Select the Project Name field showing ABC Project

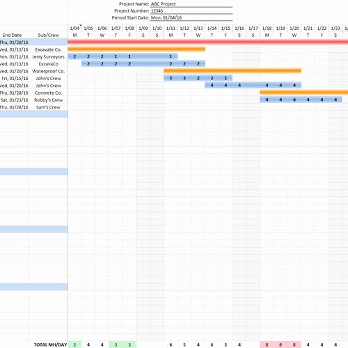(191, 4)
